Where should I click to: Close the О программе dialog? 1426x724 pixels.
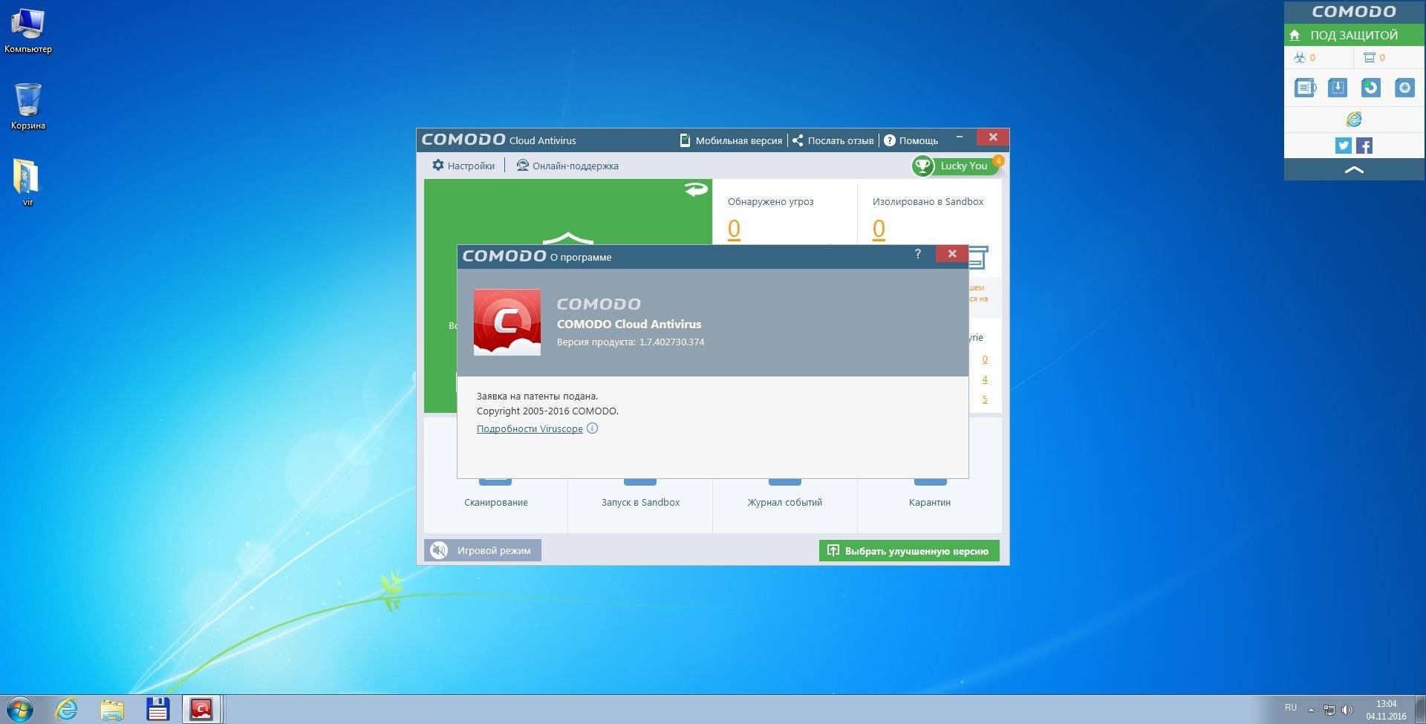point(952,254)
